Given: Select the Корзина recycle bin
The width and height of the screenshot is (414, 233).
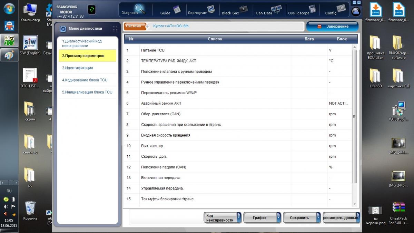Looking at the screenshot, I should pyautogui.click(x=30, y=211).
